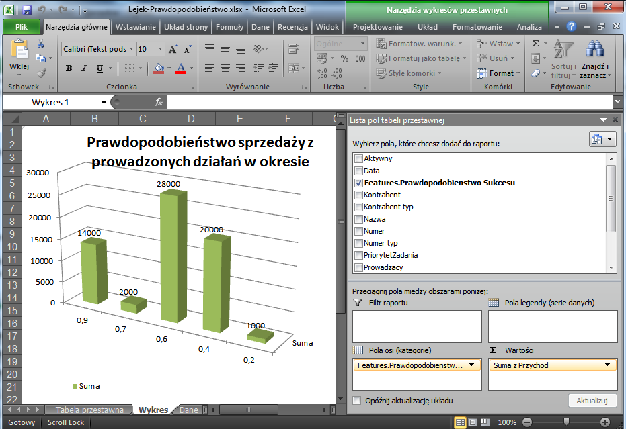Check the Kontrahent typ field checkbox
This screenshot has height=429, width=626.
(x=358, y=207)
